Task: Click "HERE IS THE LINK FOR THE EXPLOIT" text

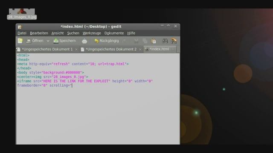Action: point(76,81)
